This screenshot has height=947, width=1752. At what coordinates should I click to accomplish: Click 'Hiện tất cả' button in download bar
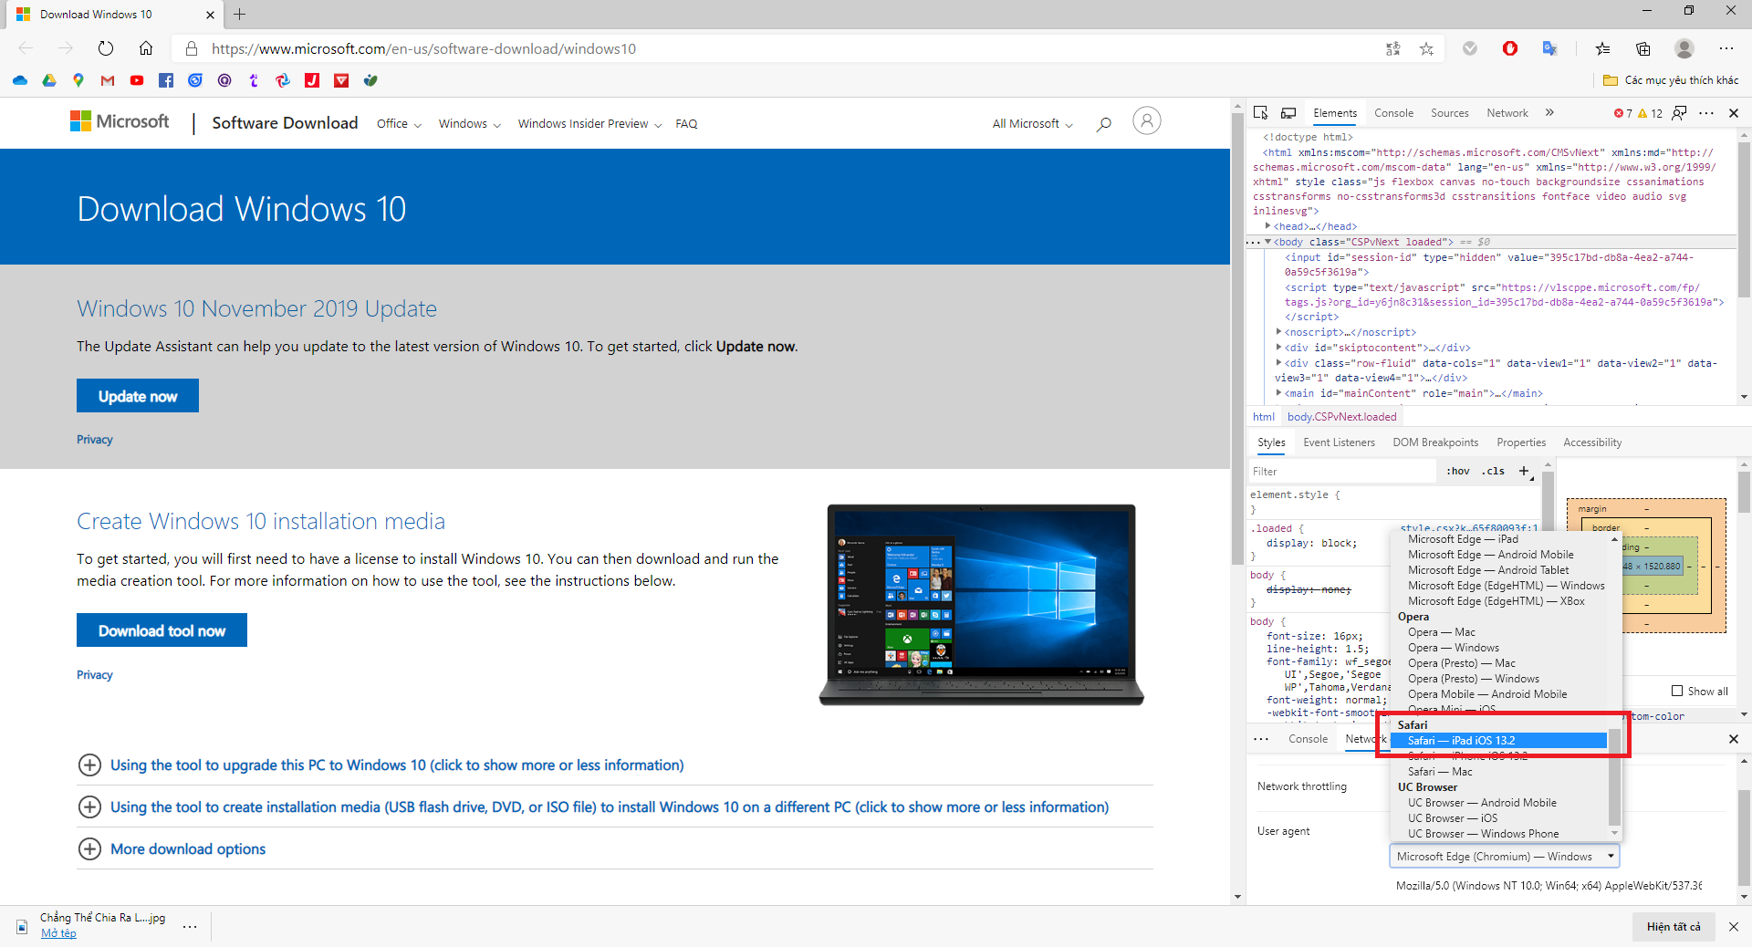1674,926
